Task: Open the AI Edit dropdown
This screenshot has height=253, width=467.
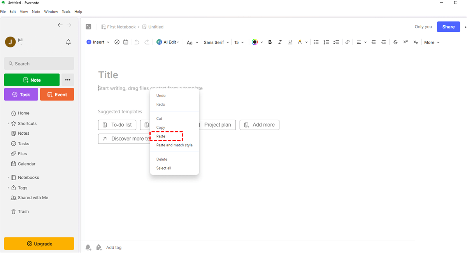Action: tap(168, 42)
